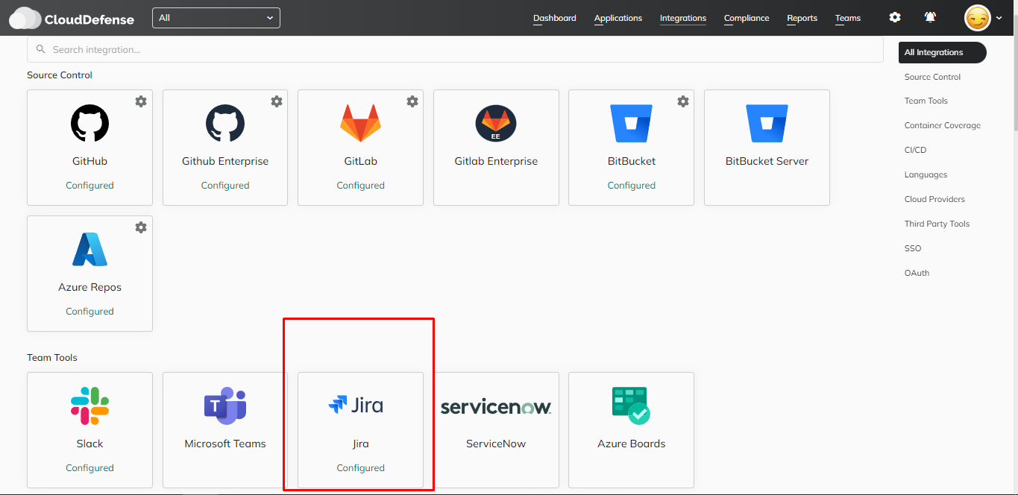Click Configured status under Jira
Viewport: 1018px width, 495px height.
[360, 468]
